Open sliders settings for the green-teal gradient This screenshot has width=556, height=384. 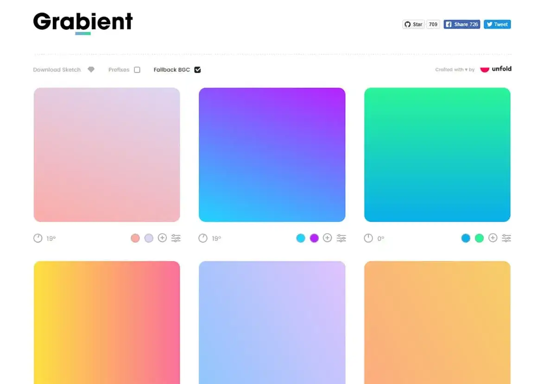point(506,238)
